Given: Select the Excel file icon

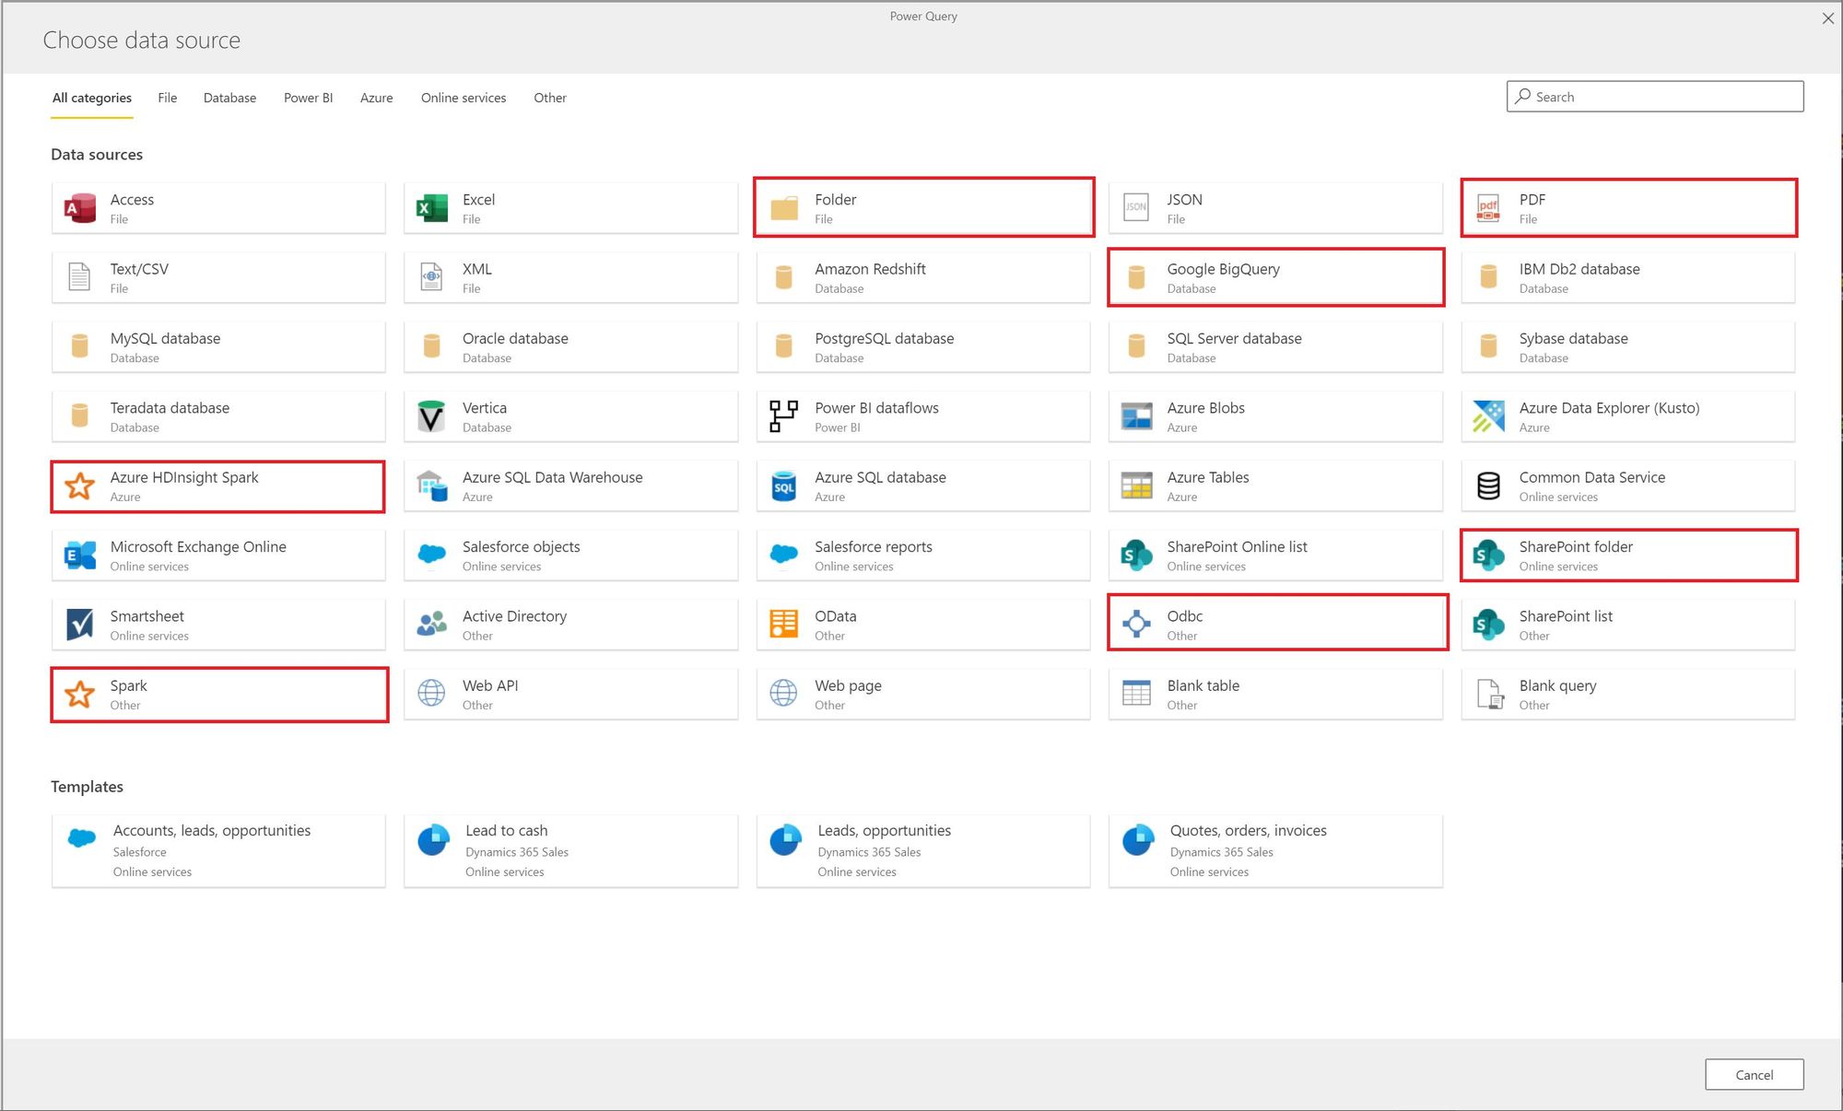Looking at the screenshot, I should [431, 208].
